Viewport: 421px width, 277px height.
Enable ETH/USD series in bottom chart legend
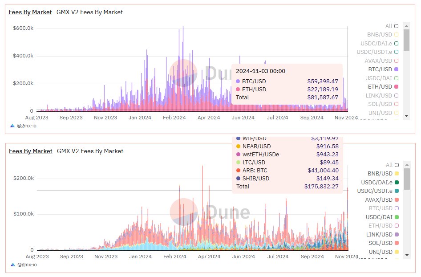[384, 226]
